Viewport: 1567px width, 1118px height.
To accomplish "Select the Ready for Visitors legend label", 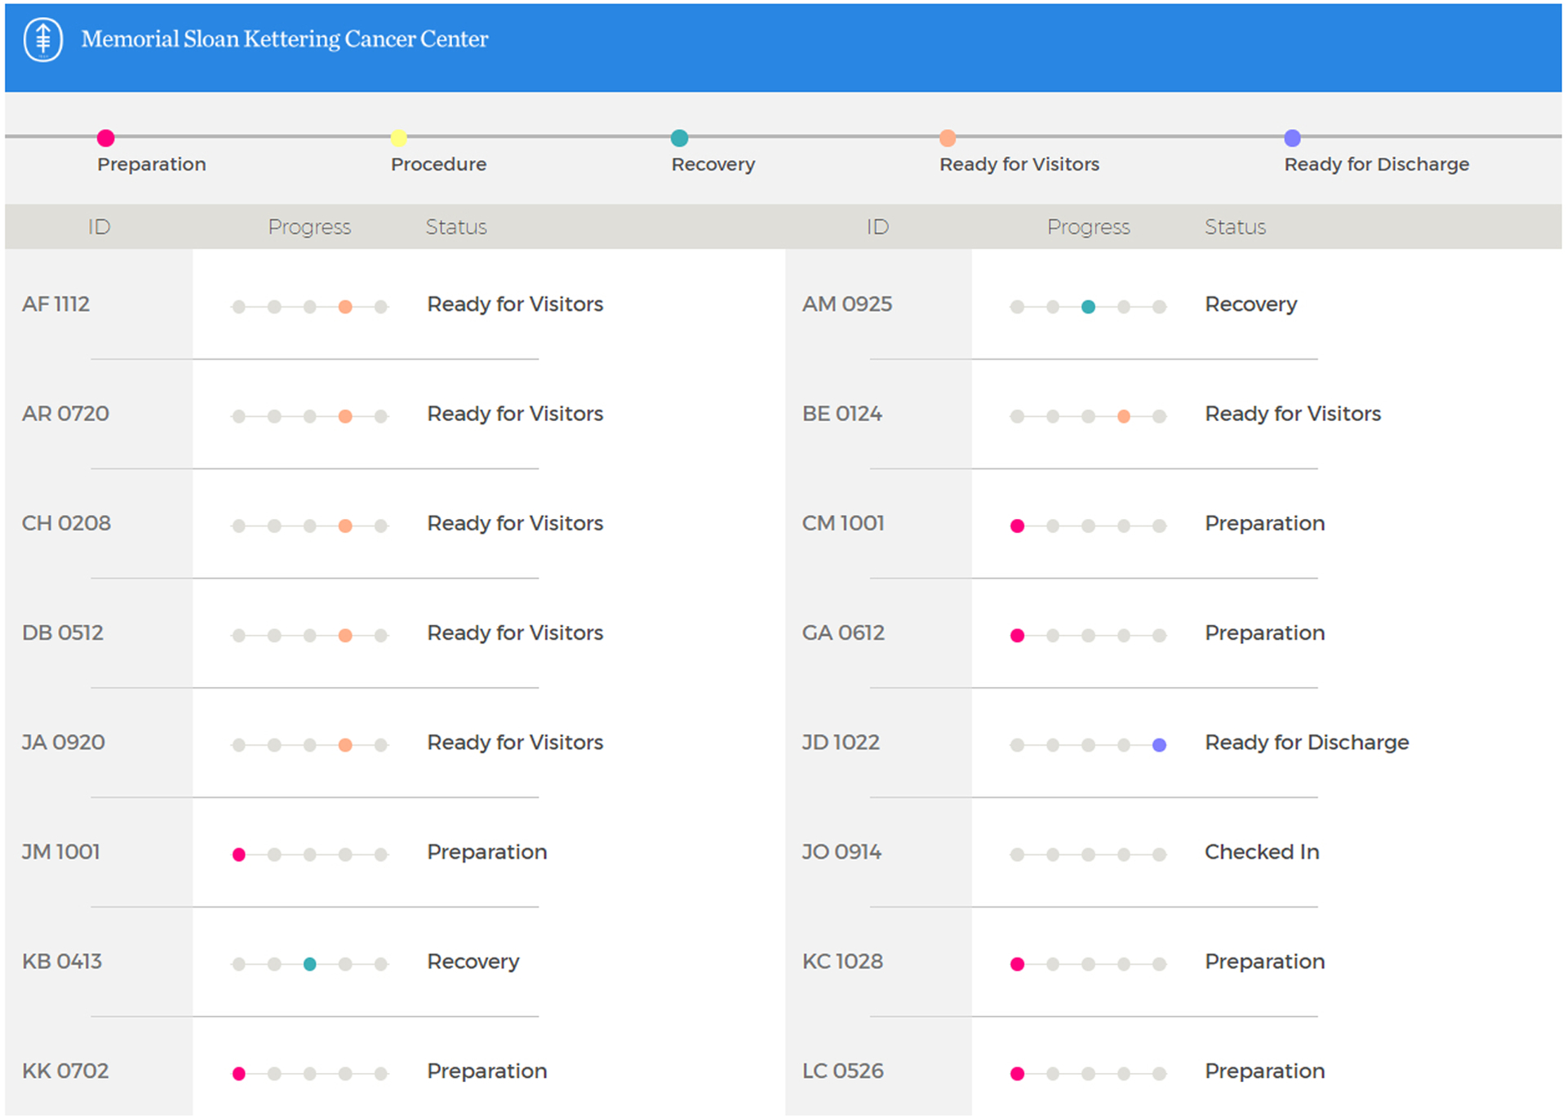I will (x=1019, y=164).
